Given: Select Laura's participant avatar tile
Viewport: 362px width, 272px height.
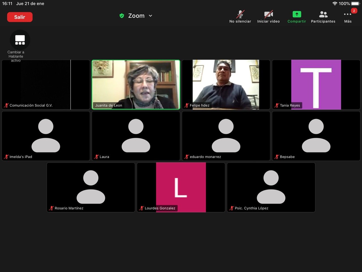Looking at the screenshot, I should click(x=136, y=136).
